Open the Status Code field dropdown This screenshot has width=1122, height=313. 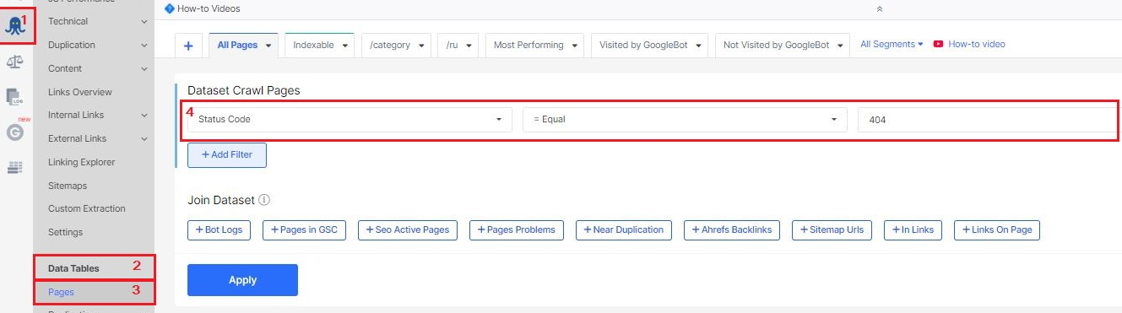point(350,120)
